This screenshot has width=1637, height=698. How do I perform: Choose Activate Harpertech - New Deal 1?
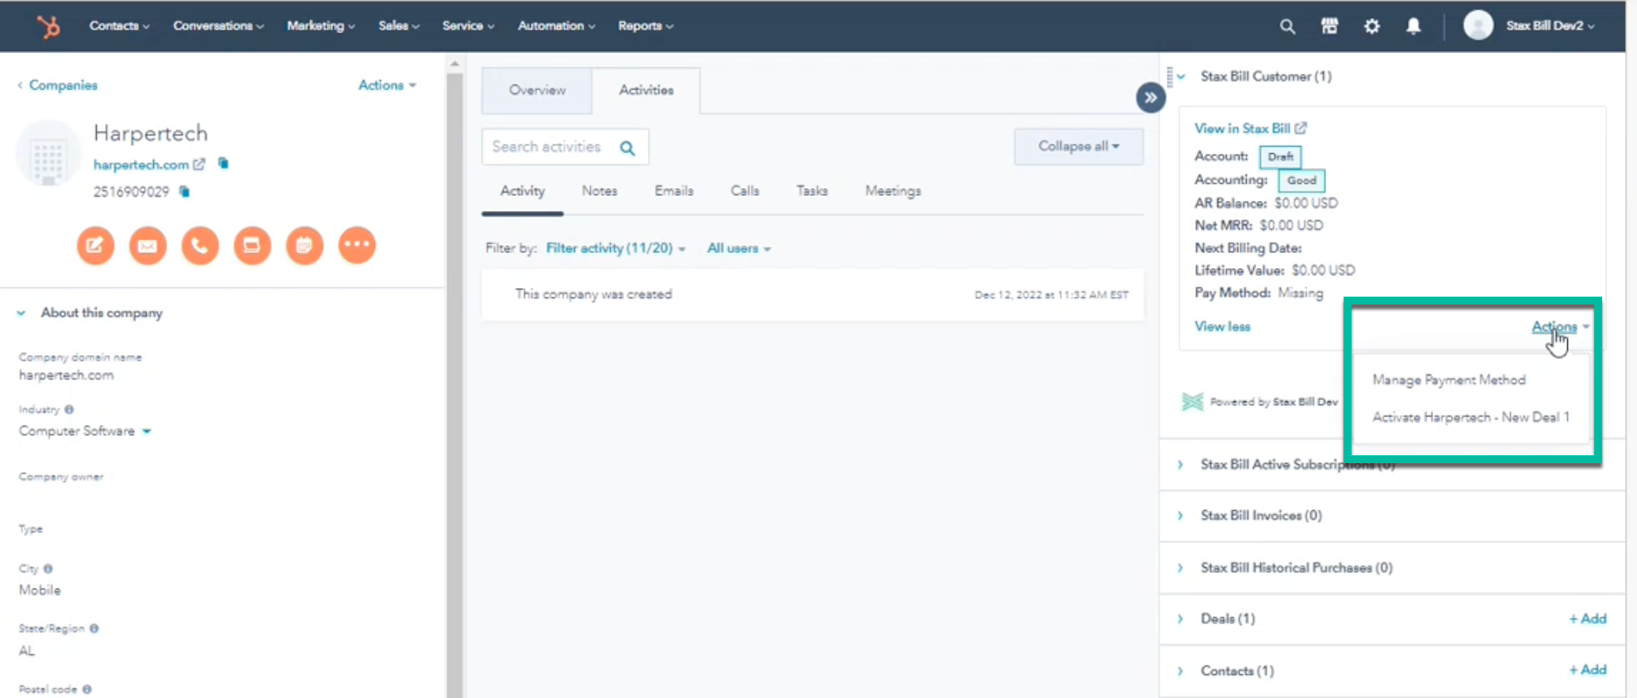click(1470, 417)
